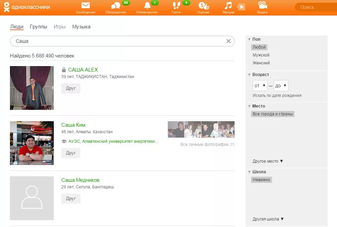The image size is (337, 227).
Task: Click Друг button for Саша Ким
Action: point(71,153)
